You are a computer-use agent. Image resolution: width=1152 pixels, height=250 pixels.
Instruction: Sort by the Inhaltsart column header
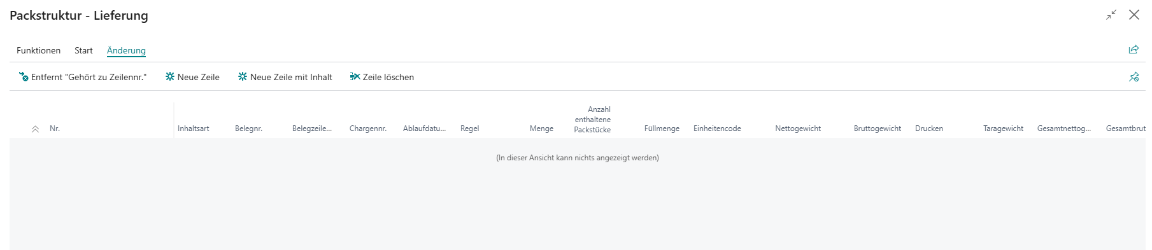click(x=194, y=128)
